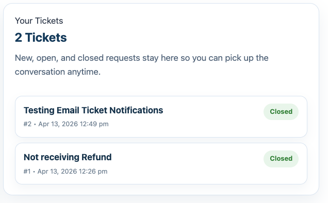Click the Apr 13, 2026 12:49 pm timestamp
The image size is (328, 203).
(73, 124)
